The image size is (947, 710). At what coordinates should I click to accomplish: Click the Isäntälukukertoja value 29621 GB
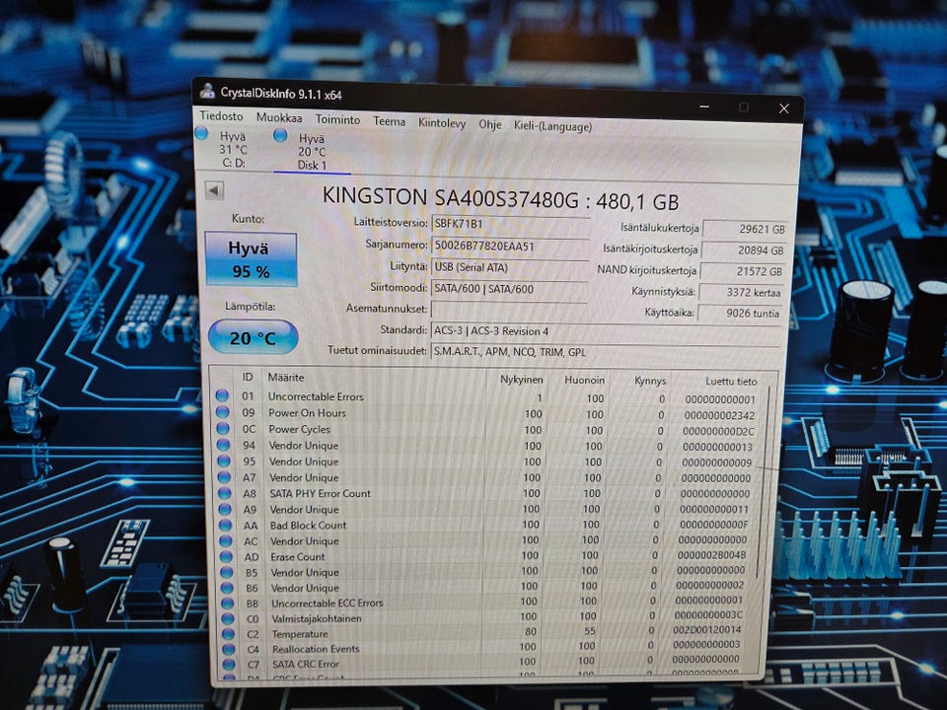click(746, 229)
